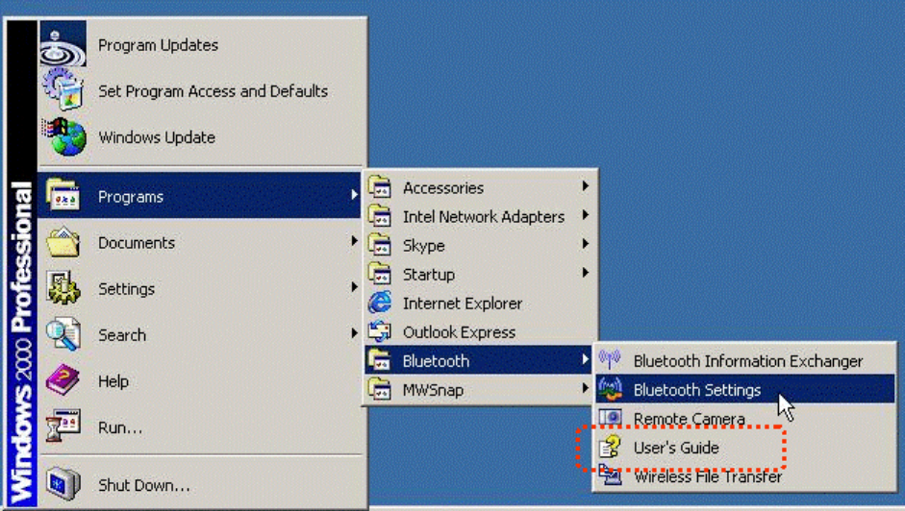Image resolution: width=905 pixels, height=511 pixels.
Task: Launch Windows Update
Action: [x=201, y=137]
